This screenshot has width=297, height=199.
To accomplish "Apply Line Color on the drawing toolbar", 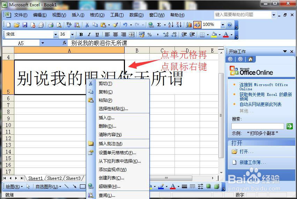I will pos(161,186).
